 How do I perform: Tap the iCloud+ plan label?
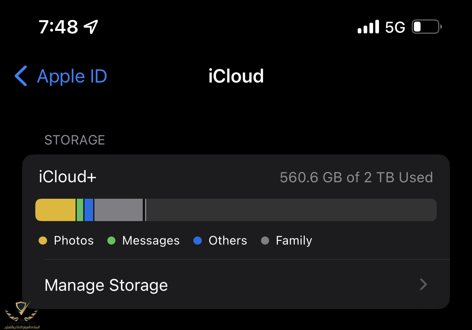click(68, 177)
